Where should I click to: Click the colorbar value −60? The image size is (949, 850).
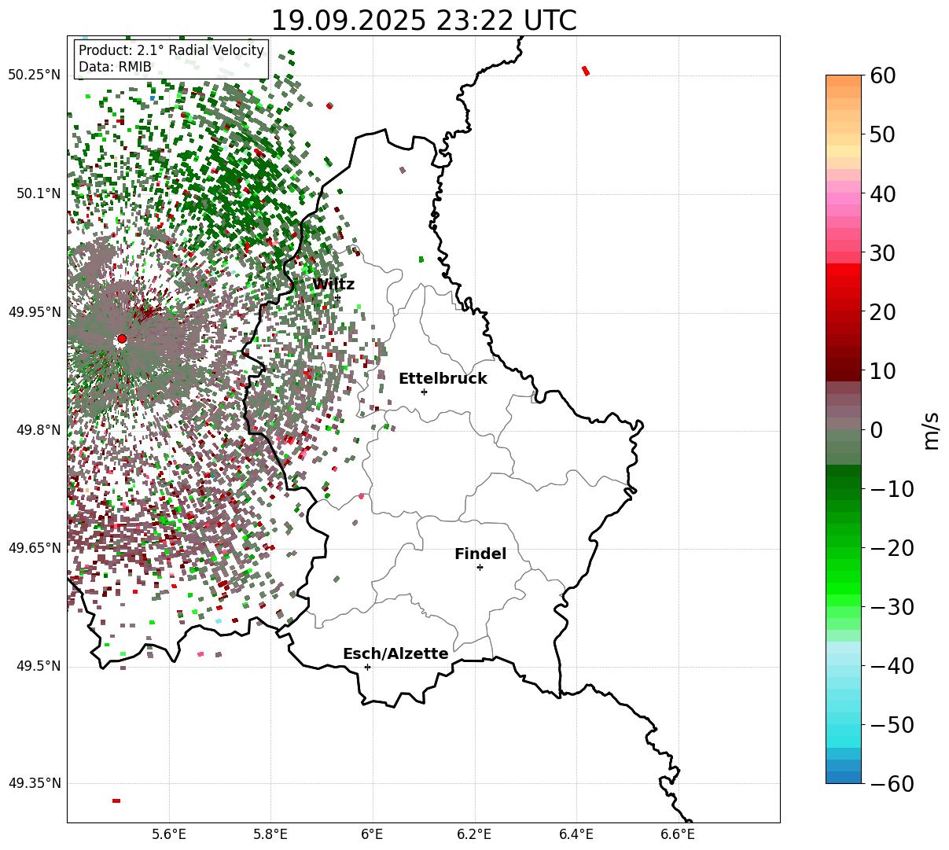892,784
